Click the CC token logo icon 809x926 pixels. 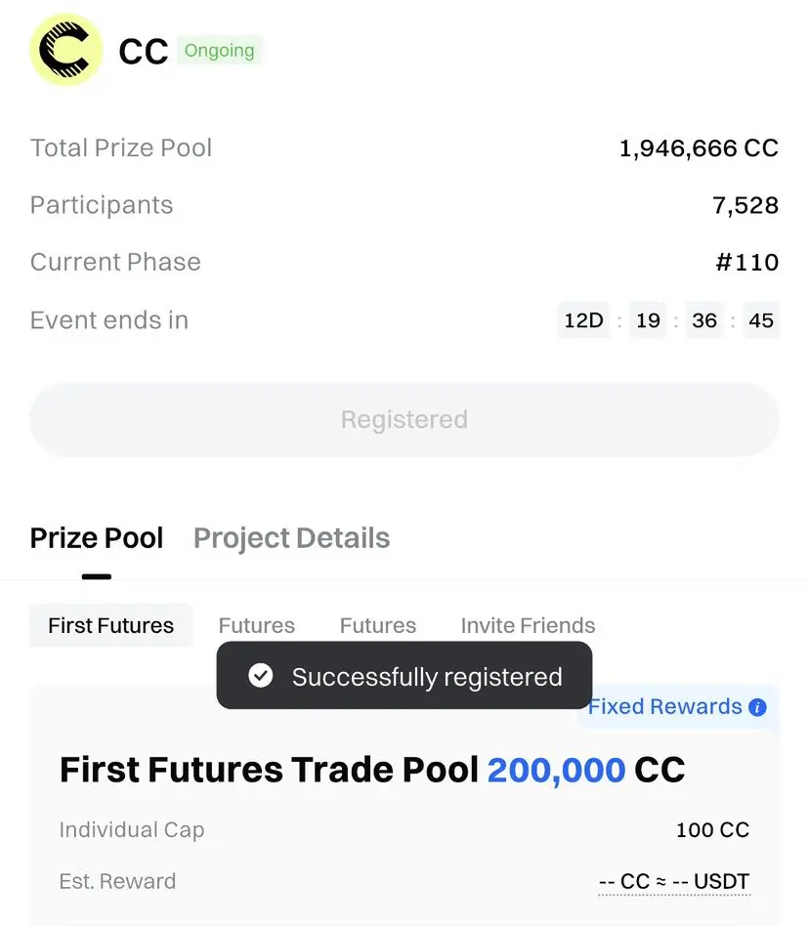pos(66,50)
